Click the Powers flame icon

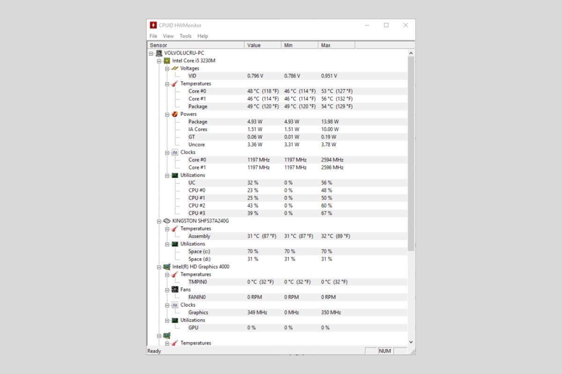pyautogui.click(x=175, y=114)
